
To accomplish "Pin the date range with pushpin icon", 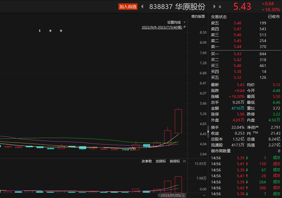I will tap(185, 27).
